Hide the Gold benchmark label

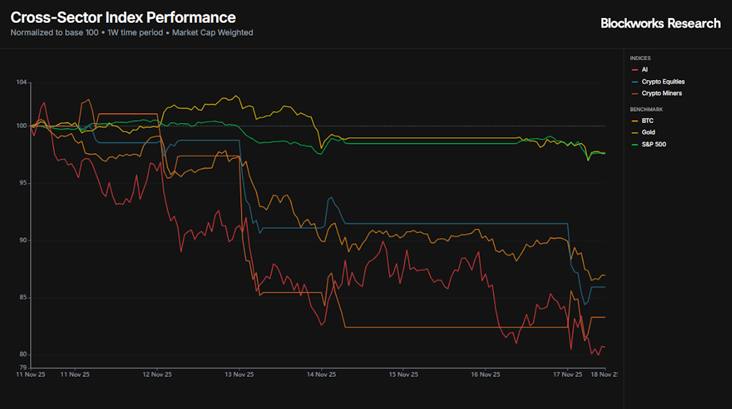648,132
